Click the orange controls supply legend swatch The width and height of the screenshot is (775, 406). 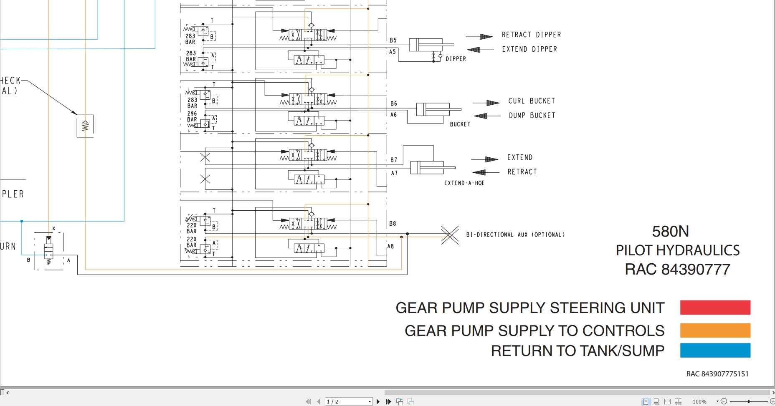tap(715, 330)
